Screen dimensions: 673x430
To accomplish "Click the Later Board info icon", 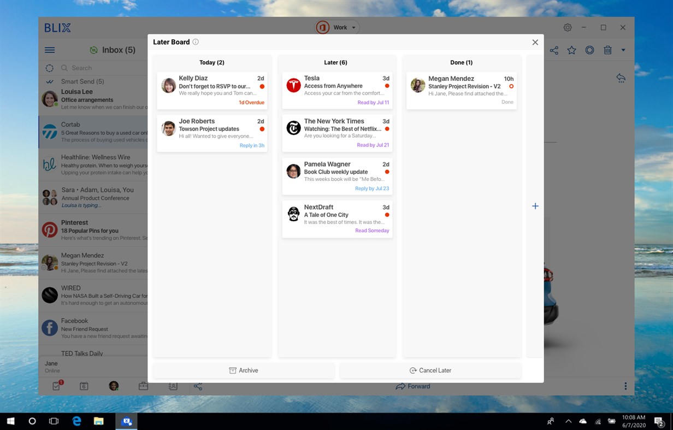I will (x=196, y=42).
